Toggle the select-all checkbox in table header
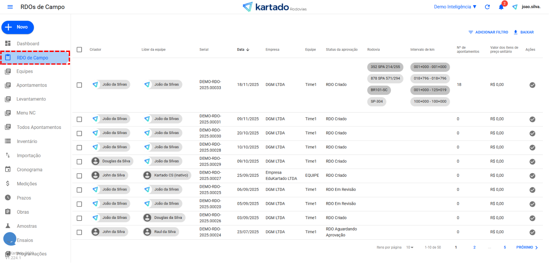This screenshot has width=549, height=265. click(79, 50)
